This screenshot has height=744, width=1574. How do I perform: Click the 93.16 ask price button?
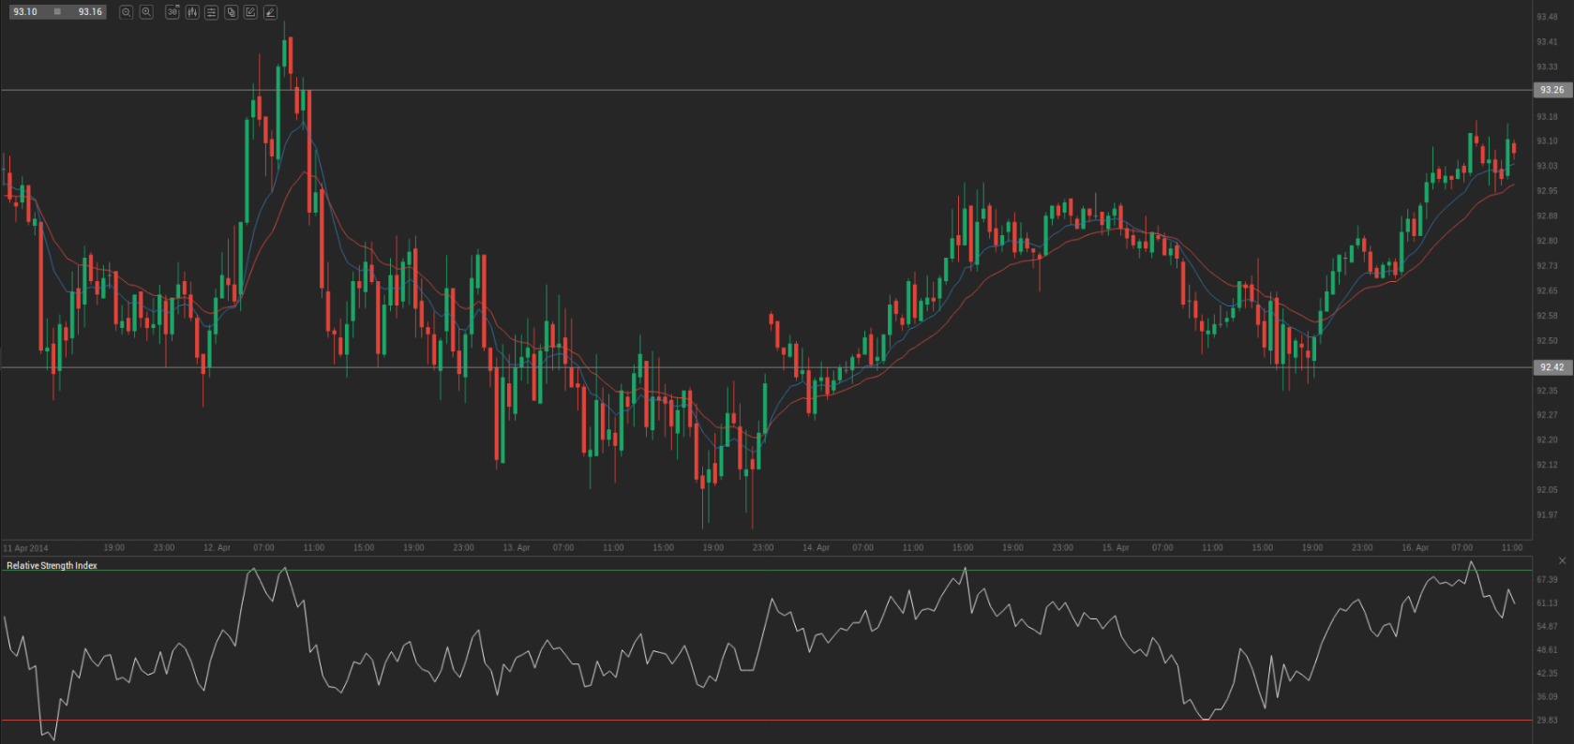pyautogui.click(x=90, y=12)
